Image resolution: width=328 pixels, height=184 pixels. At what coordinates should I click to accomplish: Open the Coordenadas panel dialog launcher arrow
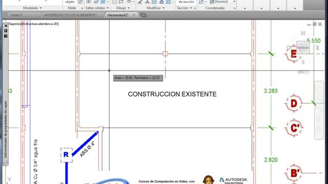[x=235, y=8]
